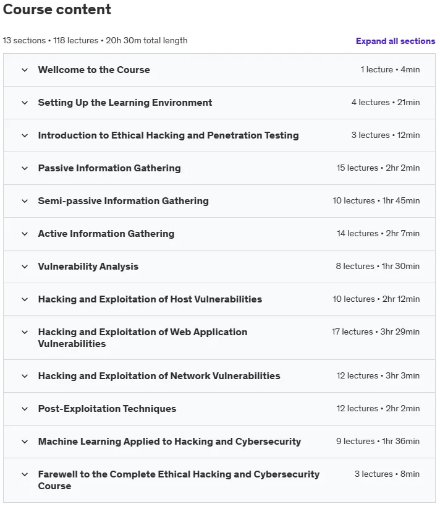Click the Expand all sections link
This screenshot has height=509, width=440.
396,41
